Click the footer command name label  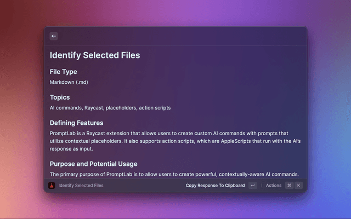(81, 186)
